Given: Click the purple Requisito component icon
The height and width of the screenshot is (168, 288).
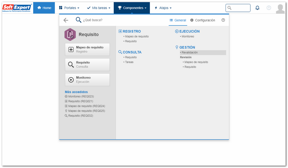Looking at the screenshot, I should click(70, 34).
